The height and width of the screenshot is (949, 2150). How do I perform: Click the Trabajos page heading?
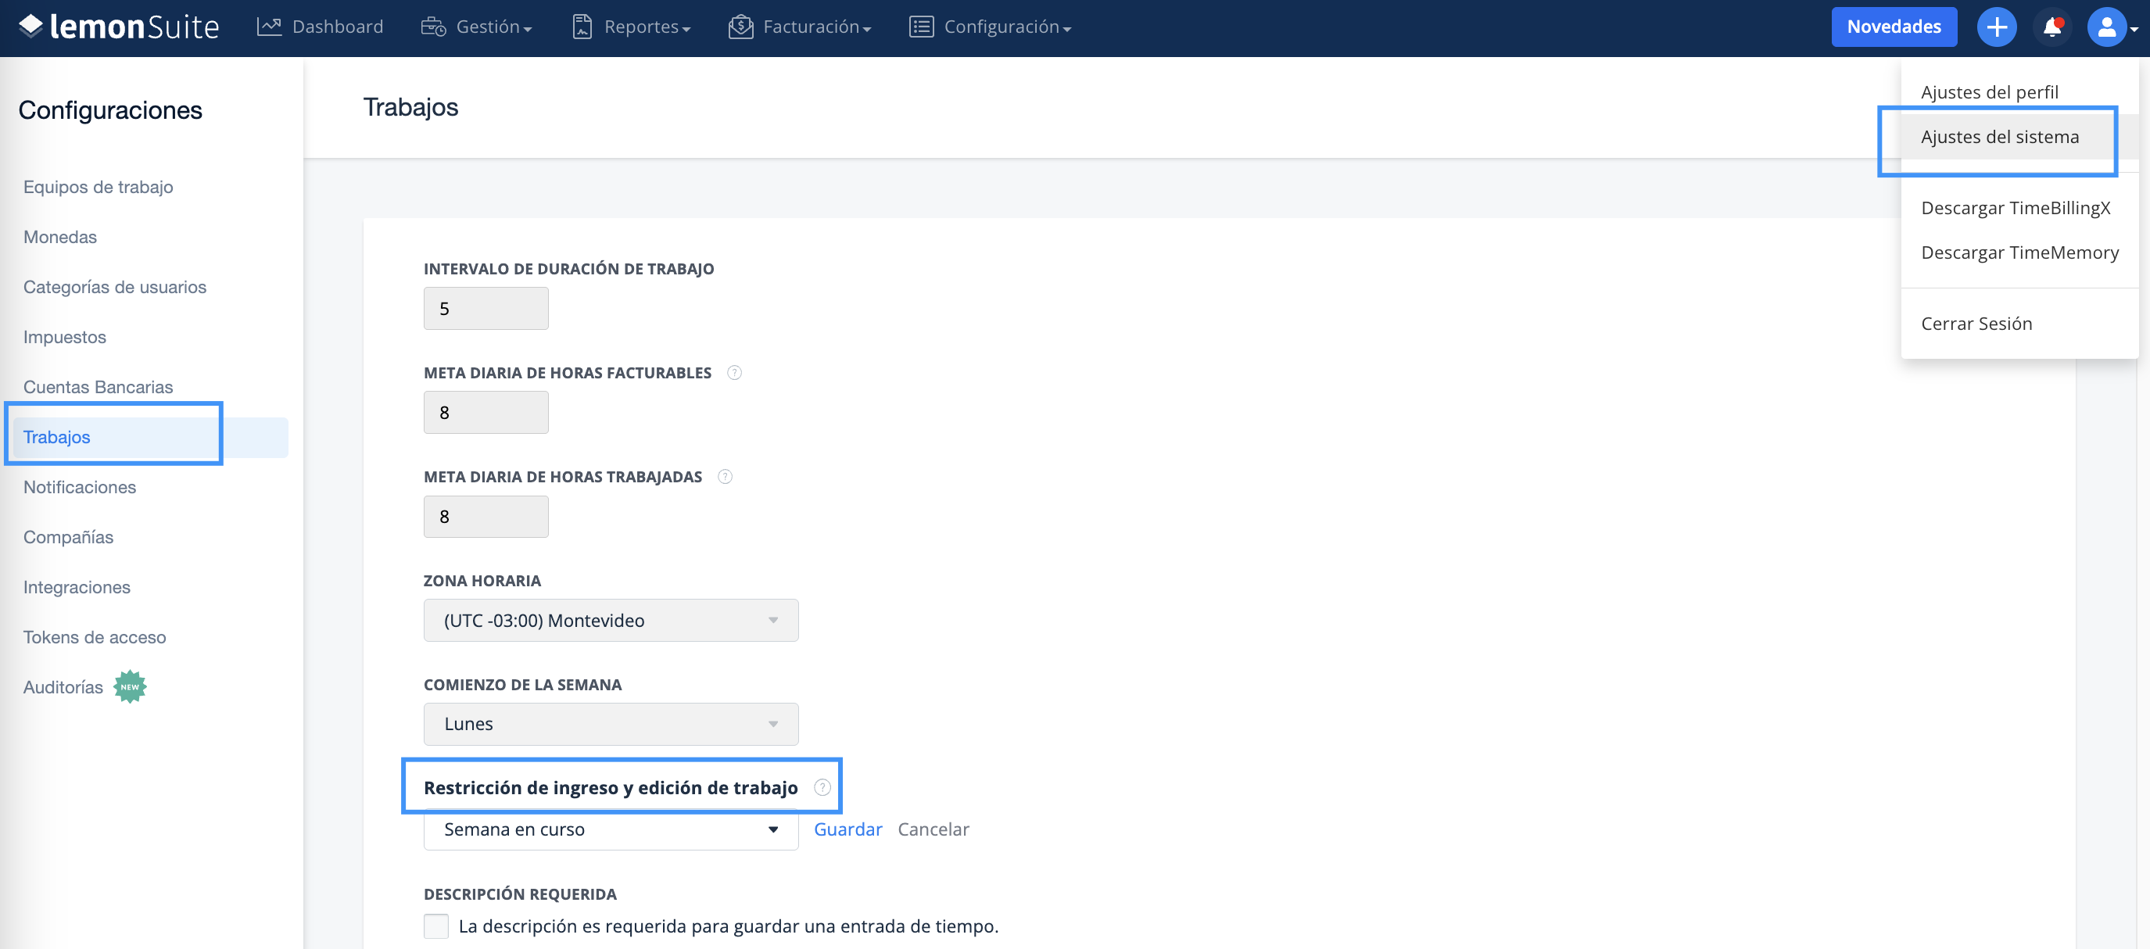click(410, 107)
